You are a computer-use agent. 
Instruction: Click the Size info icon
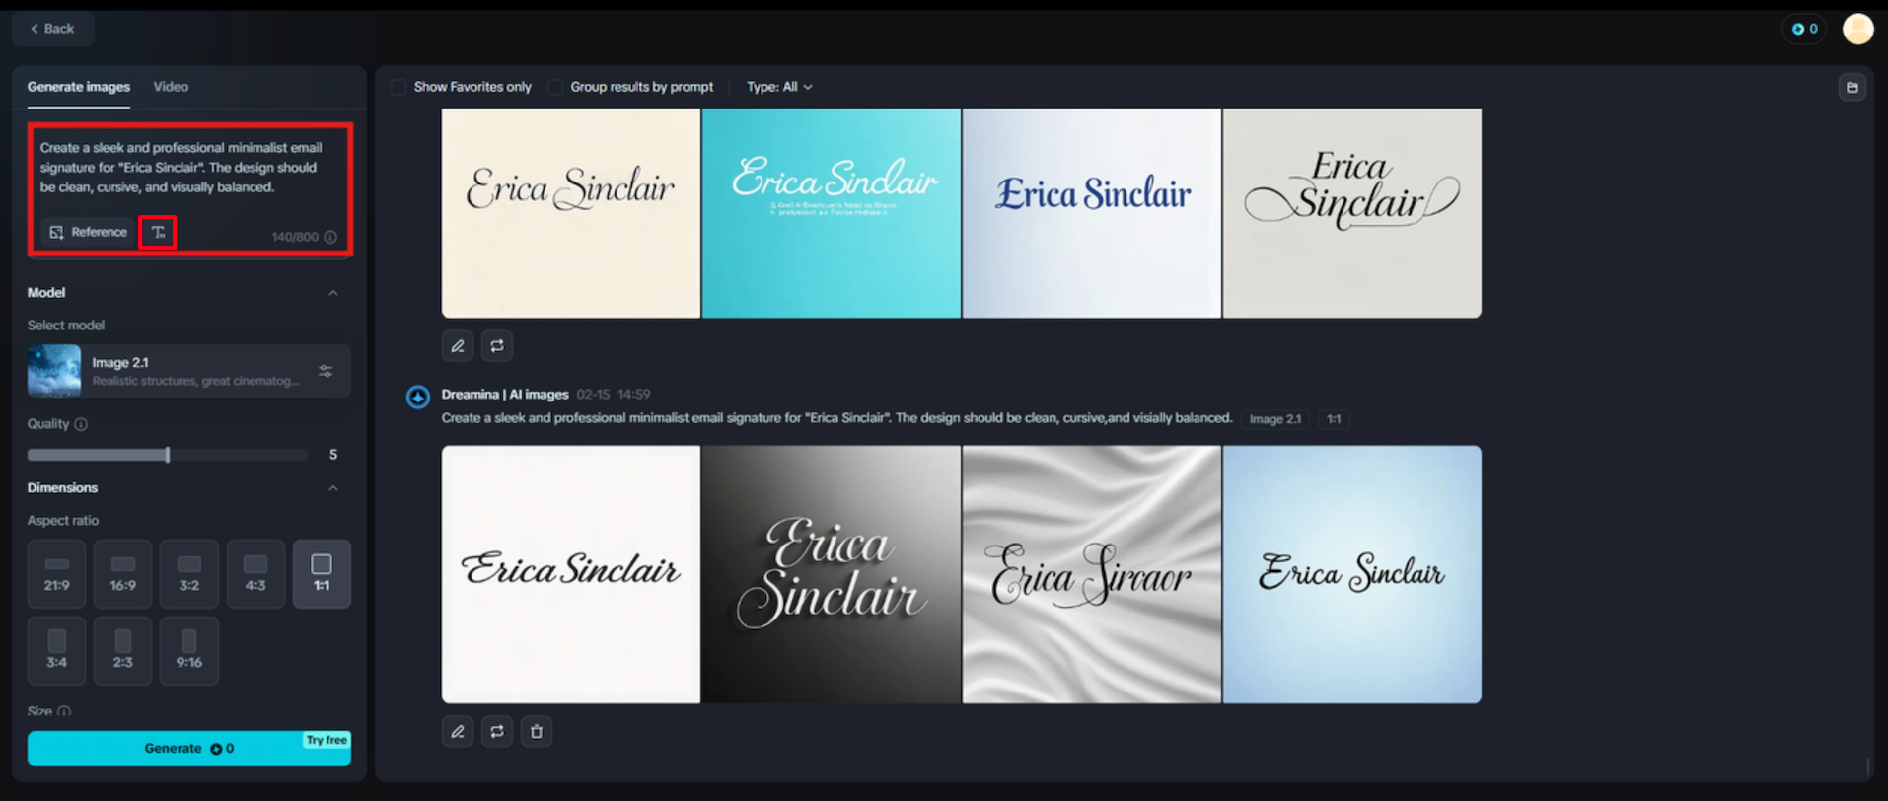tap(64, 711)
